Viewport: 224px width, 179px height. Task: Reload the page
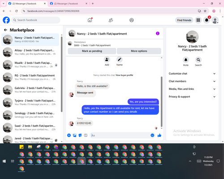pyautogui.click(x=17, y=11)
